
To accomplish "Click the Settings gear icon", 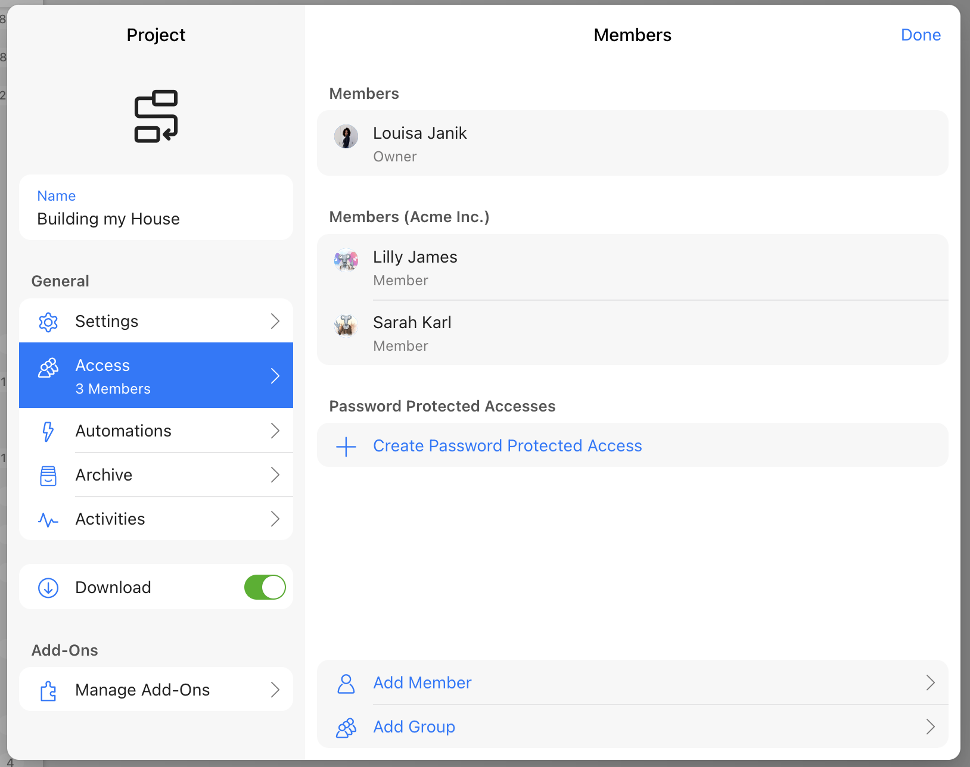I will point(48,322).
